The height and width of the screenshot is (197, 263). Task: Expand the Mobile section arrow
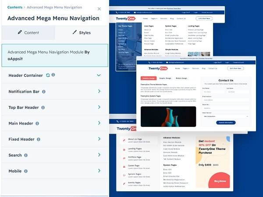tap(99, 171)
